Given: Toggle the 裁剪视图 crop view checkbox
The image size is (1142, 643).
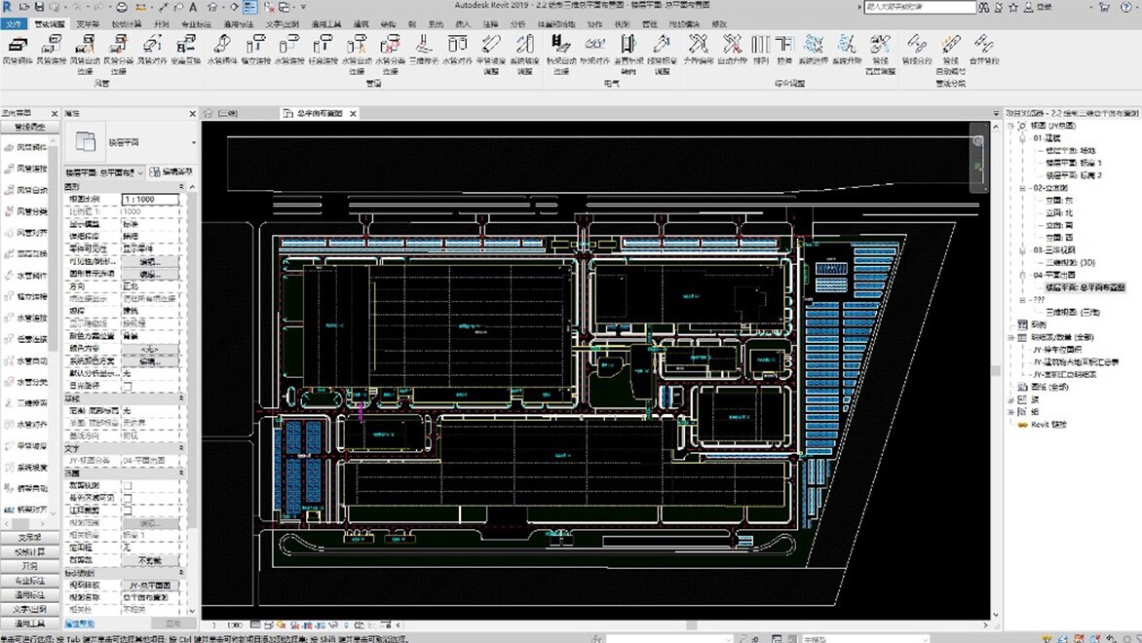Looking at the screenshot, I should [x=128, y=486].
